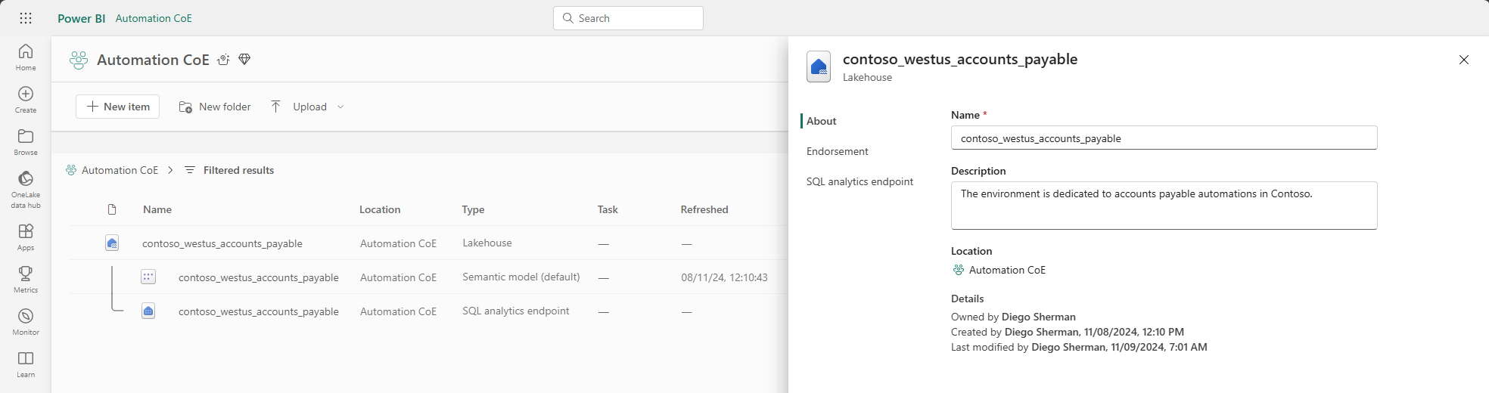This screenshot has height=393, width=1489.
Task: Open the app launcher grid icon
Action: click(x=26, y=18)
